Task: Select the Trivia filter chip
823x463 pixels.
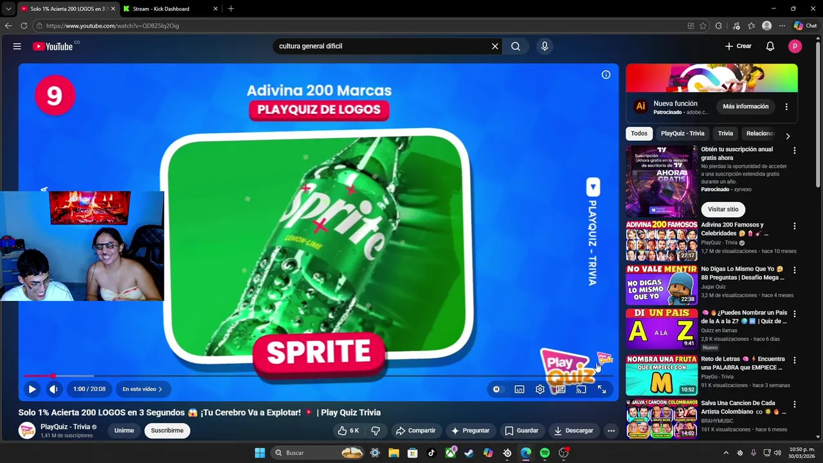Action: (x=725, y=134)
